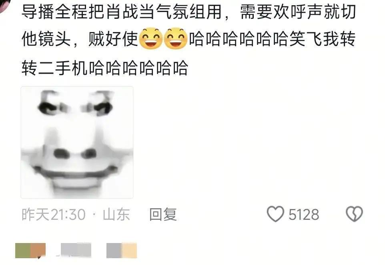The height and width of the screenshot is (265, 385).
Task: Click the text 转二手机 on third line
Action: tap(55, 68)
